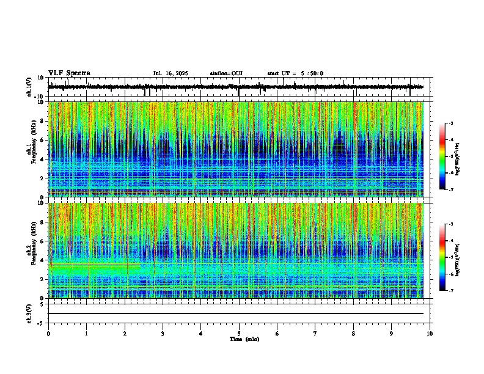Click time-axis tick label '1'
The height and width of the screenshot is (374, 484).
tap(87, 334)
